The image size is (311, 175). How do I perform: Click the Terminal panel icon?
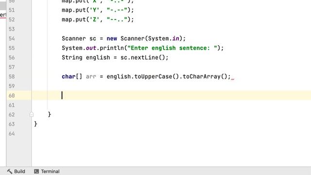(36, 171)
